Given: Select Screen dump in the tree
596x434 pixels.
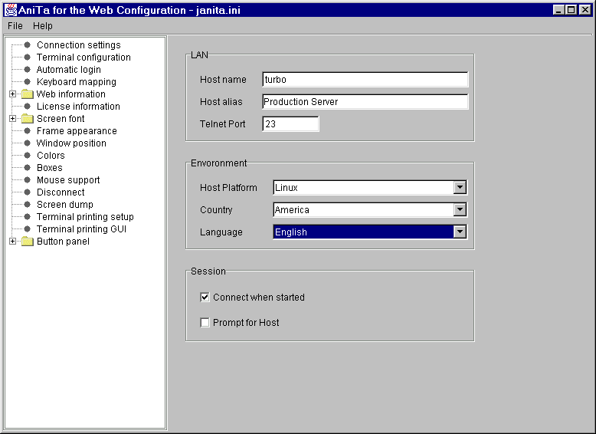Looking at the screenshot, I should coord(65,204).
